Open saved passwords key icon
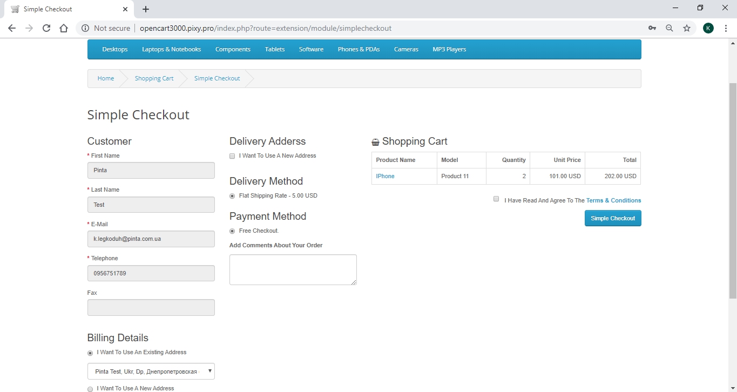The height and width of the screenshot is (392, 737). [x=652, y=28]
